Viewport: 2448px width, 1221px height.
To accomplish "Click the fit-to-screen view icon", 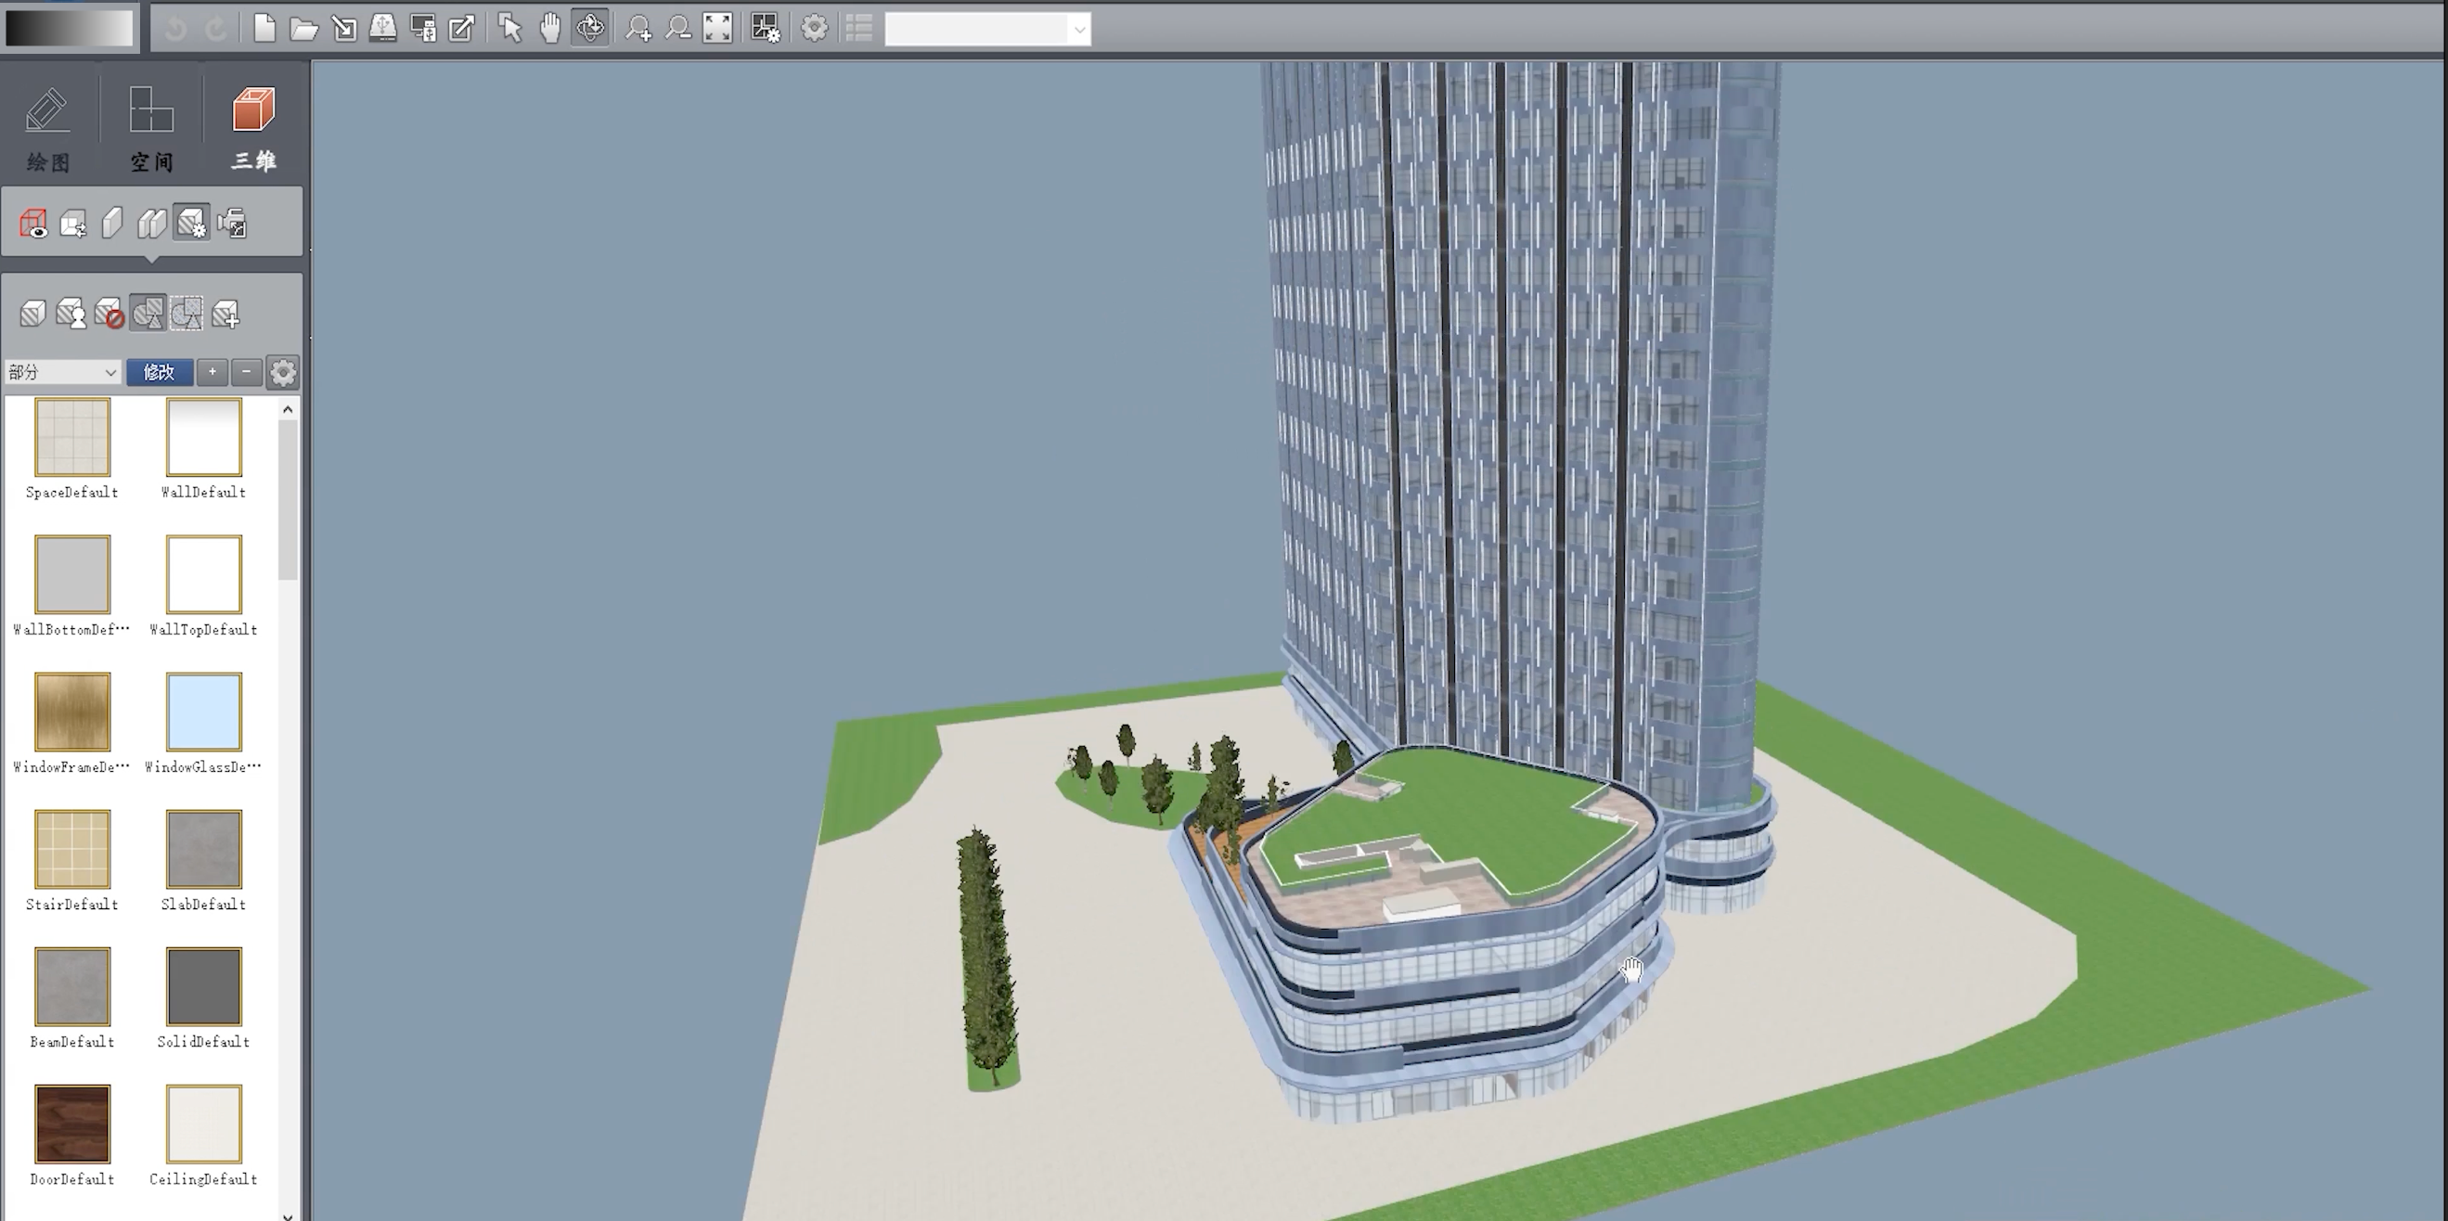I will 717,29.
